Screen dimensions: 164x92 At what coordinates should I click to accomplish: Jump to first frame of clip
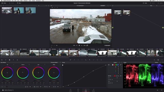click(74, 45)
